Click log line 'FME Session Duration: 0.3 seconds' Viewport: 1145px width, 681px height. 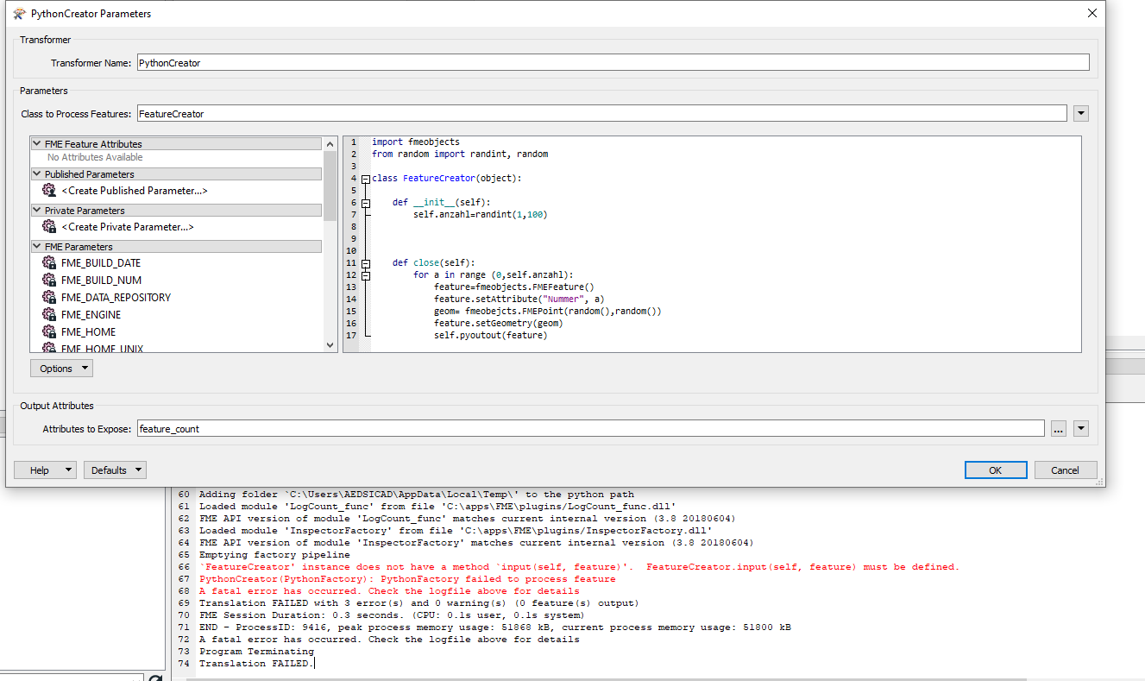[x=392, y=615]
